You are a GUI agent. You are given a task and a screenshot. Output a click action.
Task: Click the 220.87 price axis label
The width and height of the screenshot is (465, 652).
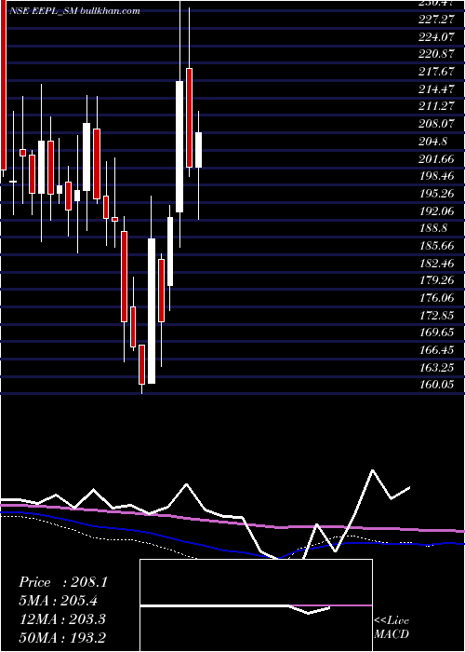click(x=436, y=54)
